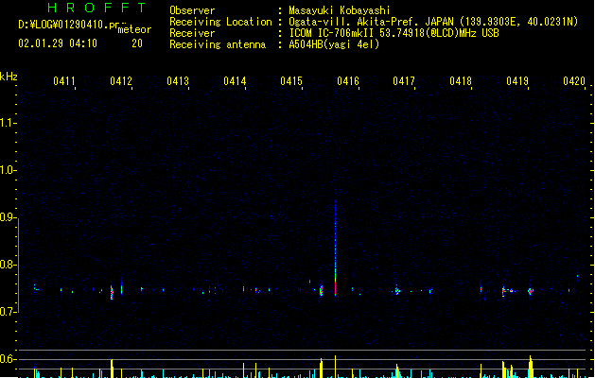
Task: Click the 0415 time marker
Action: (x=291, y=81)
